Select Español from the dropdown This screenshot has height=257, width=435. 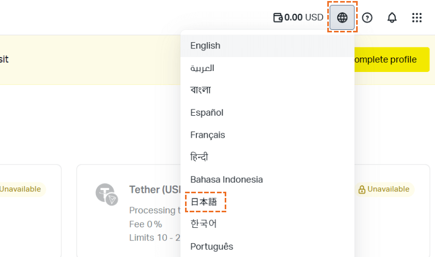[207, 113]
